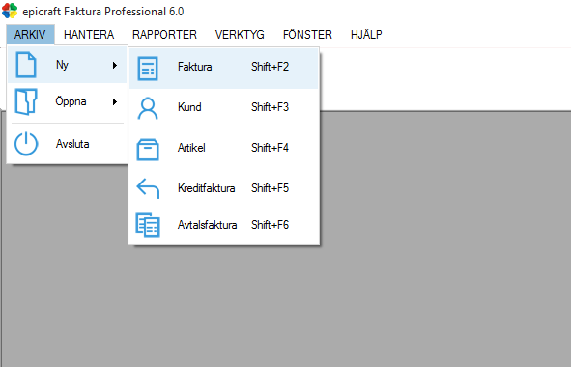Expand the Öppna submenu arrow
This screenshot has height=367, width=571.
pyautogui.click(x=115, y=101)
